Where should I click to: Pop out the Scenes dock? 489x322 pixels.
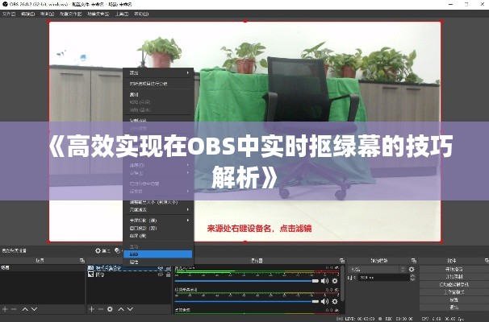coord(82,260)
